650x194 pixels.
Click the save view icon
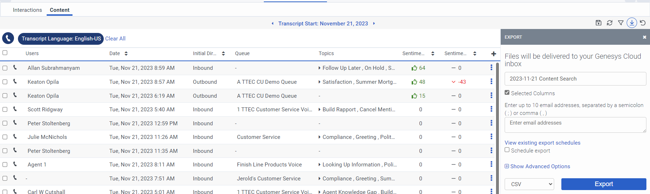pyautogui.click(x=598, y=23)
